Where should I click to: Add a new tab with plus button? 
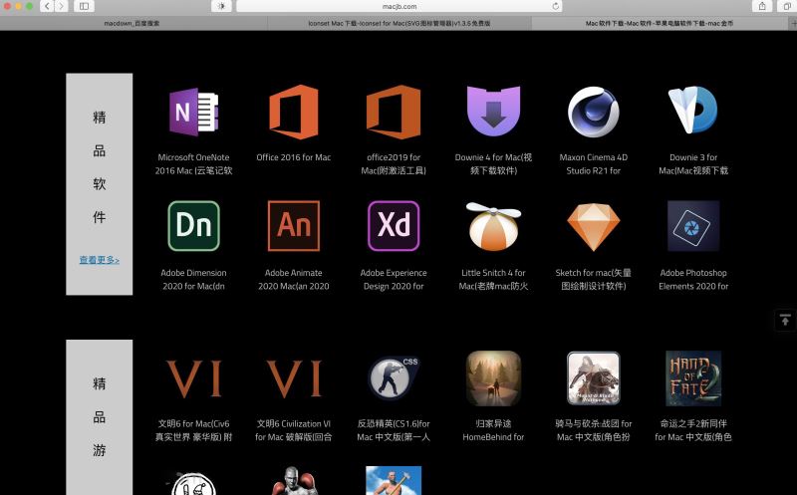tap(792, 23)
